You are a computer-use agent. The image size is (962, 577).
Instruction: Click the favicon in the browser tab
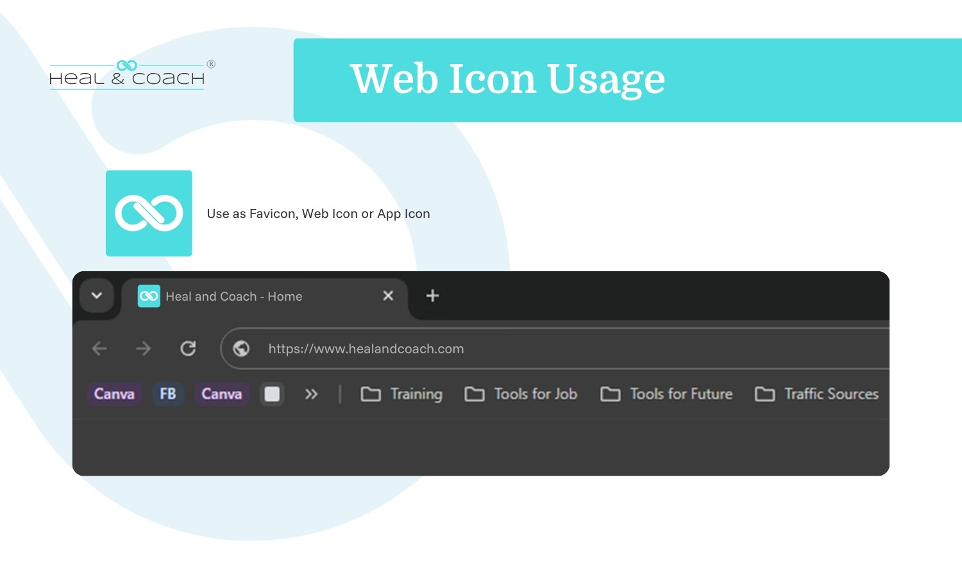(149, 296)
